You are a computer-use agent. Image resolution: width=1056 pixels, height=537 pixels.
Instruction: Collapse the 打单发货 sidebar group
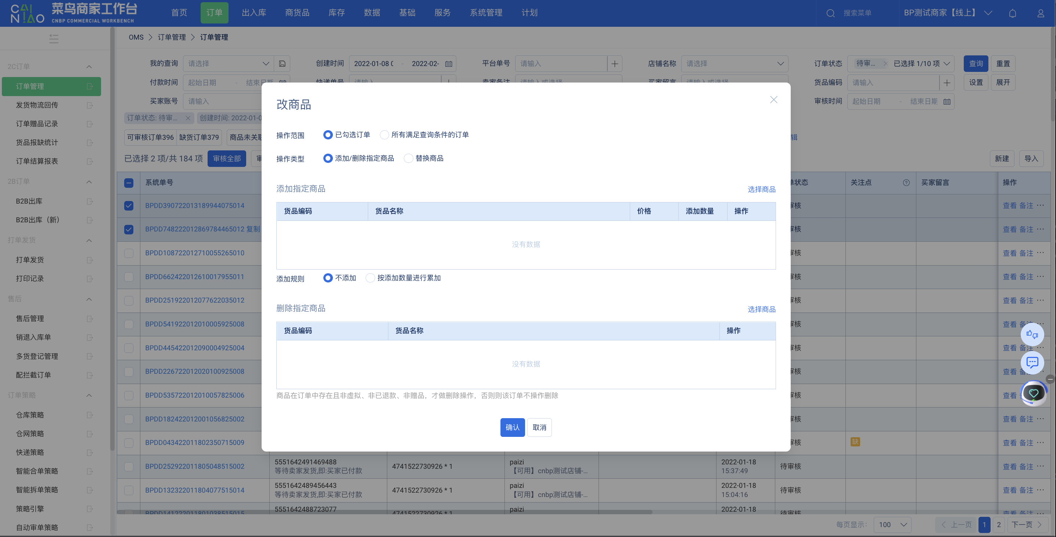[x=89, y=240]
